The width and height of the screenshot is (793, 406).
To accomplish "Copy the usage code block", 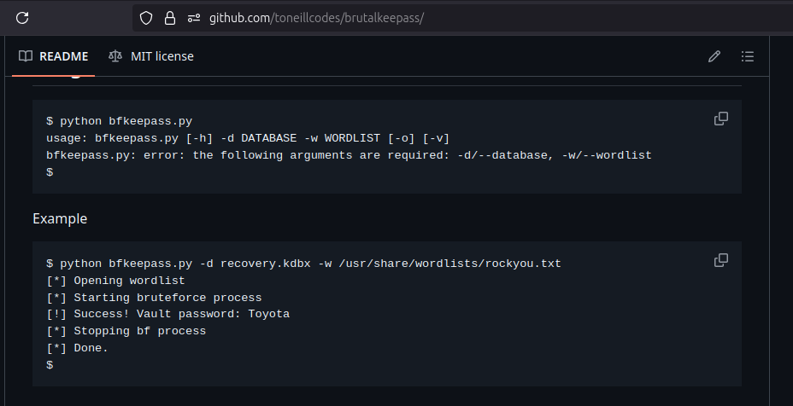I will click(721, 119).
